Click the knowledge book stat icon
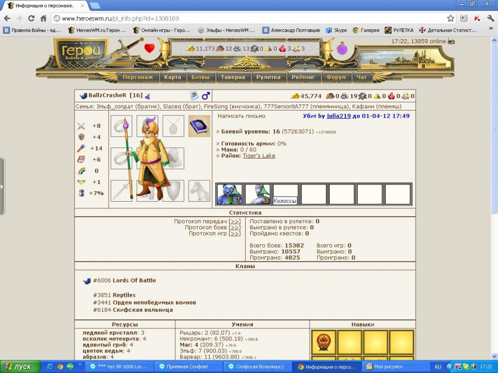The image size is (498, 373). pyautogui.click(x=81, y=160)
